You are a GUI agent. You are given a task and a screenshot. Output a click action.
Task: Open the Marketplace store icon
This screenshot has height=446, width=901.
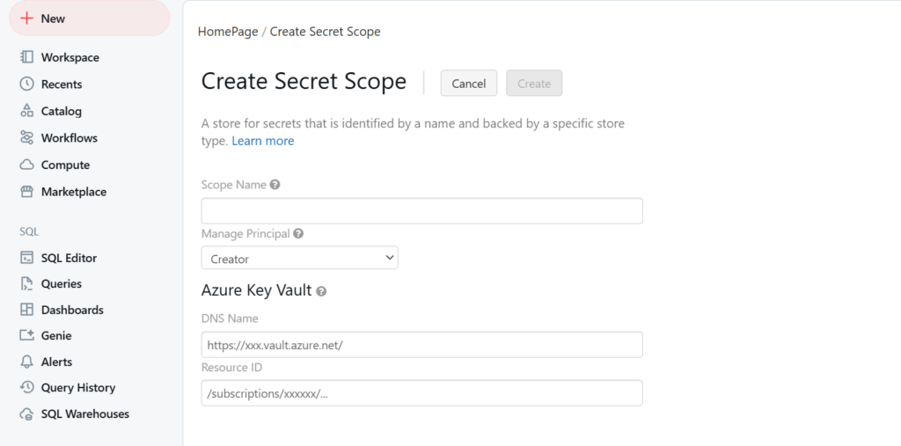point(26,192)
